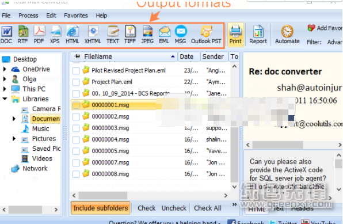Open the Favorites menu
Image resolution: width=343 pixels, height=224 pixels.
coord(76,16)
